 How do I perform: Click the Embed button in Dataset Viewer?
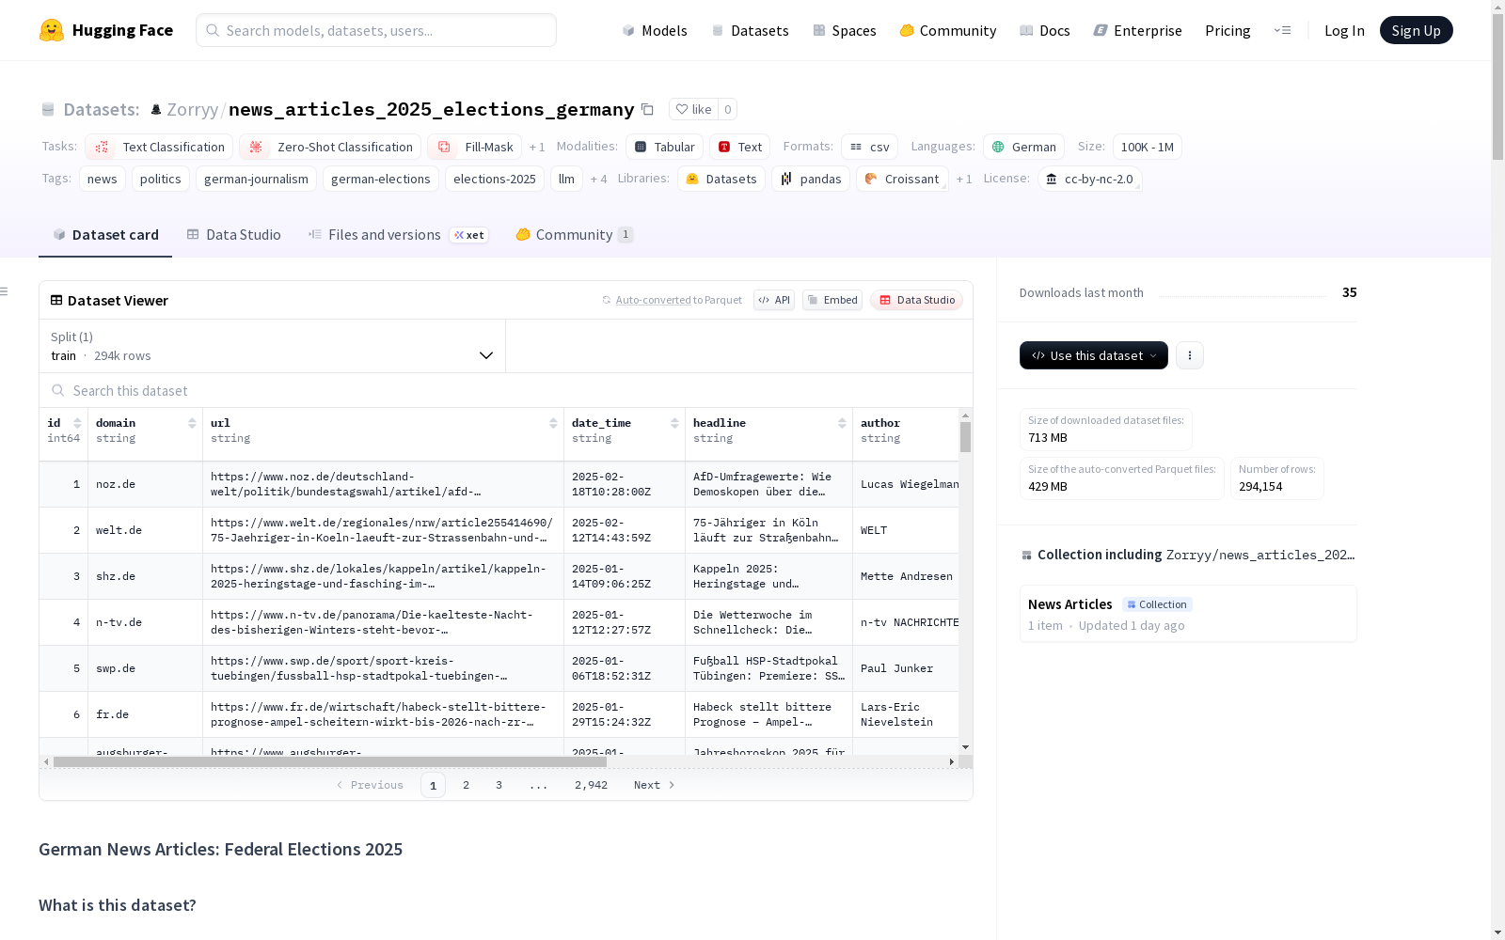pos(832,300)
